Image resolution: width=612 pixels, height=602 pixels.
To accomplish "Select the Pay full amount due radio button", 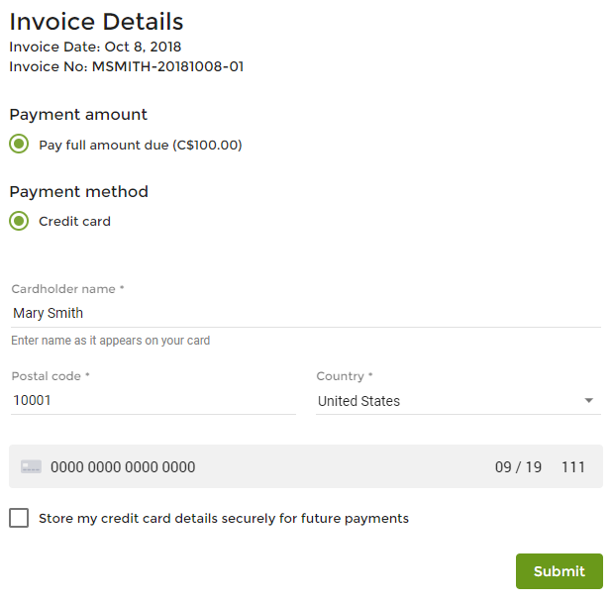I will coord(19,144).
